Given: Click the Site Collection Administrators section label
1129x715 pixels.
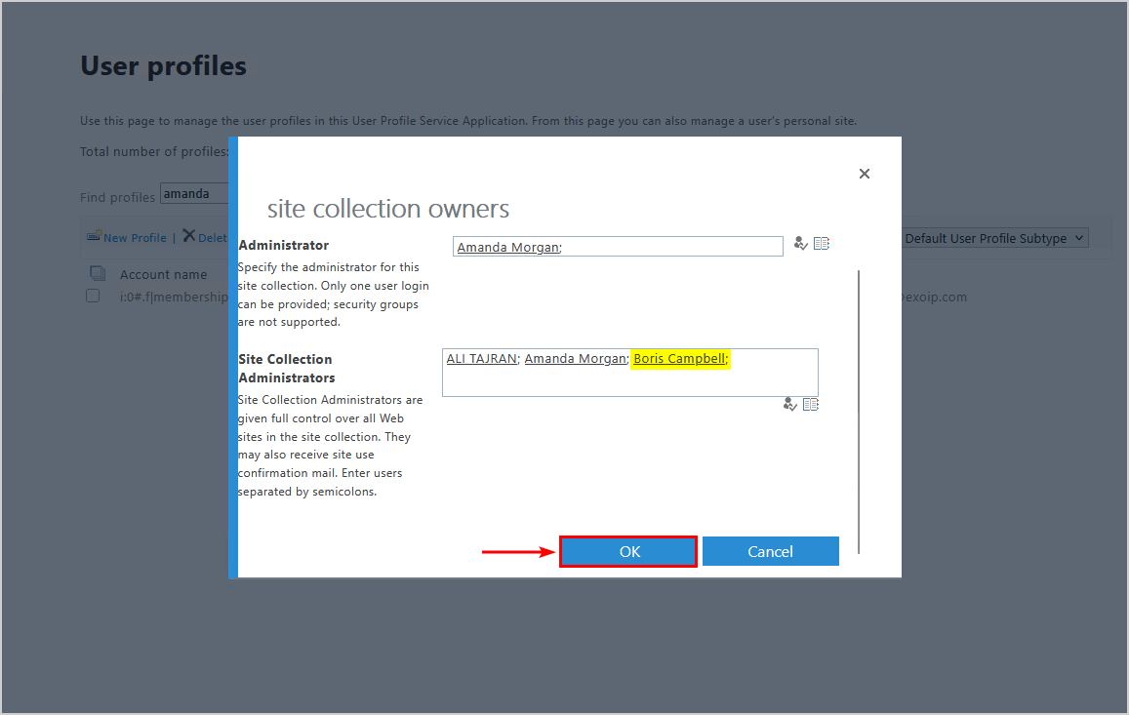Looking at the screenshot, I should coord(287,368).
